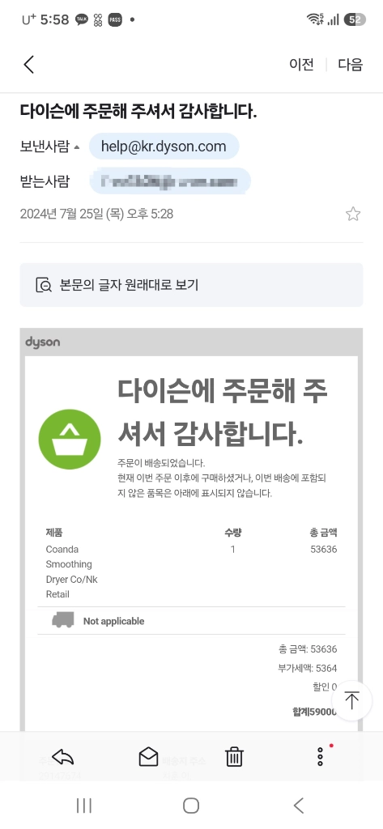This screenshot has height=829, width=383.
Task: Tap the product name Coanda Smoothing Dryer
Action: (72, 572)
